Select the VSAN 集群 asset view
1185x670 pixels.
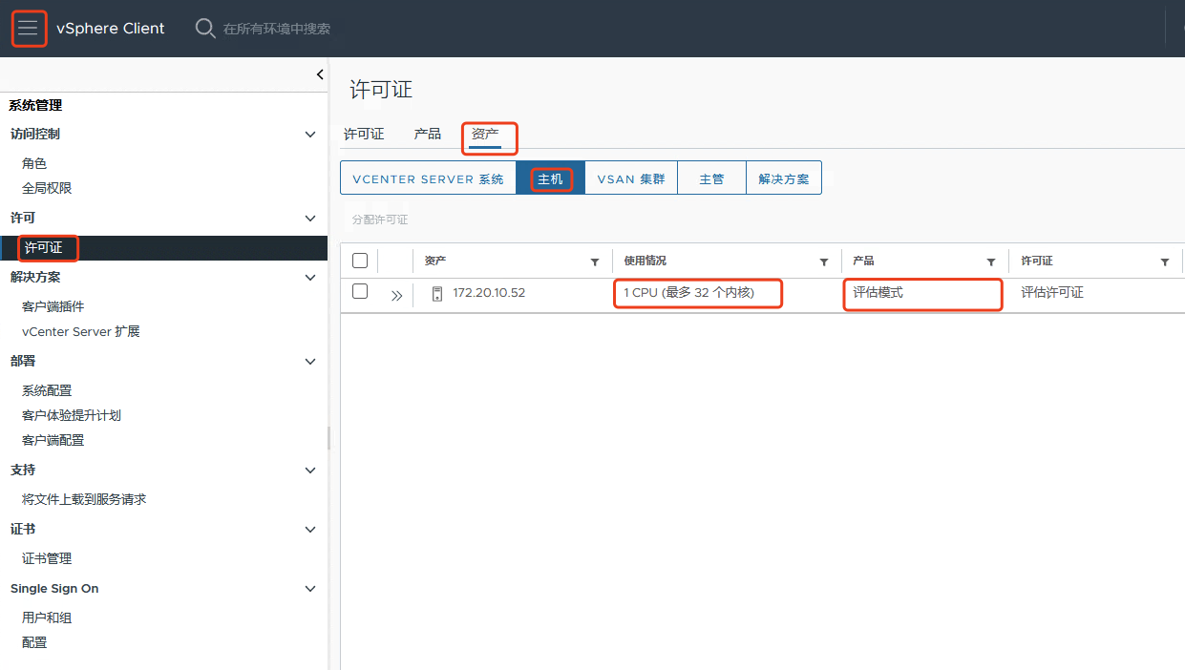pyautogui.click(x=631, y=178)
